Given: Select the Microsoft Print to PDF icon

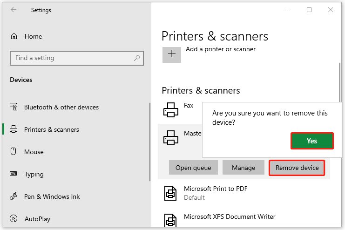Looking at the screenshot, I should tap(170, 193).
